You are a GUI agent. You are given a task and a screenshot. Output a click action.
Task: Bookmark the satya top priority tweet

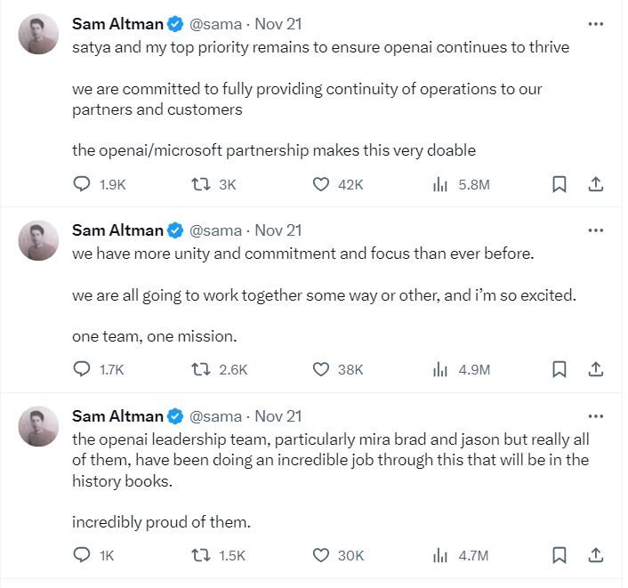(x=559, y=184)
